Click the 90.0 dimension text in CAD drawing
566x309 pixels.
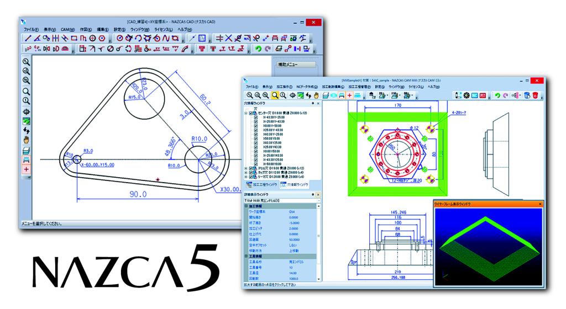pyautogui.click(x=138, y=194)
